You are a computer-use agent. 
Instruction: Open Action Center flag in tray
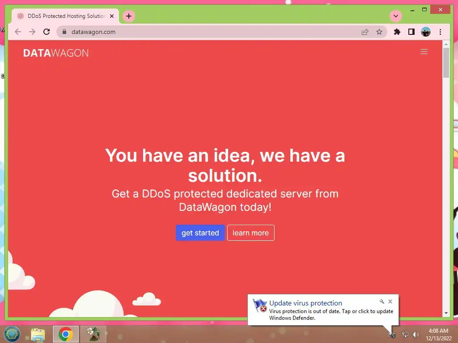tap(392, 335)
